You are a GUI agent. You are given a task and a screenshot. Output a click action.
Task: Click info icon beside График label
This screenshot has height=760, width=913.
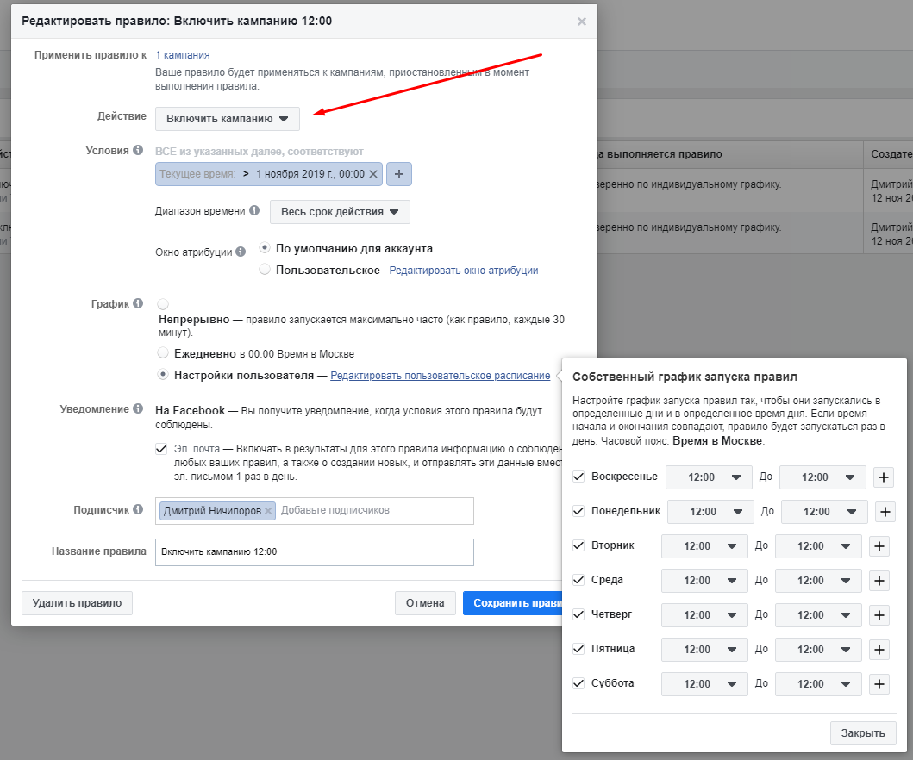(x=137, y=304)
